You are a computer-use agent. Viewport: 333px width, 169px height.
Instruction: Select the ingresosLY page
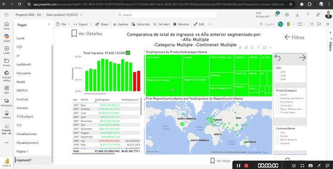coord(24,160)
